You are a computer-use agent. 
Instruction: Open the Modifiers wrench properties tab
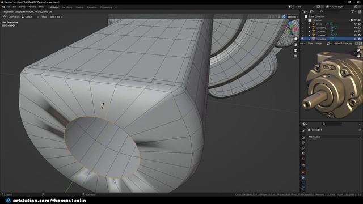[303, 177]
